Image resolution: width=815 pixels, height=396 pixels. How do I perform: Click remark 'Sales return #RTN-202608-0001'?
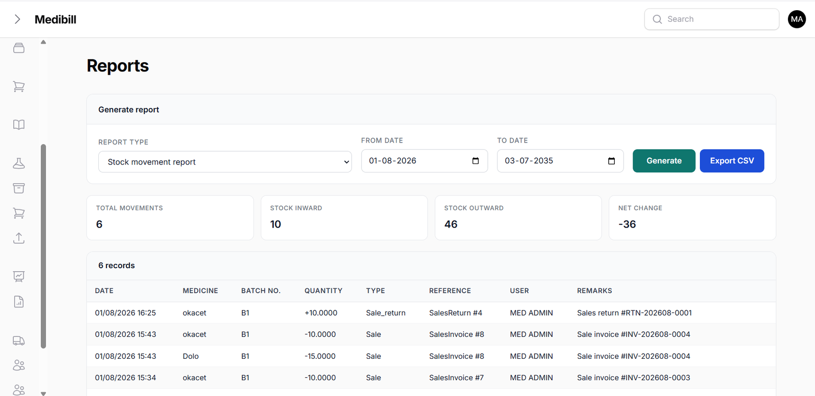click(x=634, y=313)
